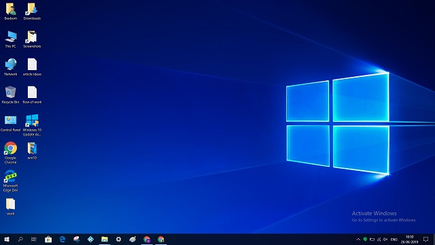Select the work folder on desktop
Screen dimensions: 435x245
click(11, 207)
